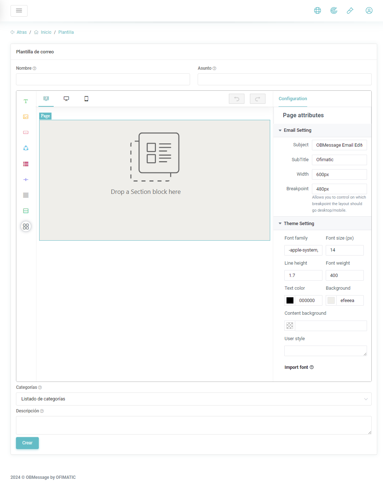Select the Image block icon
This screenshot has width=383, height=485.
click(x=26, y=117)
